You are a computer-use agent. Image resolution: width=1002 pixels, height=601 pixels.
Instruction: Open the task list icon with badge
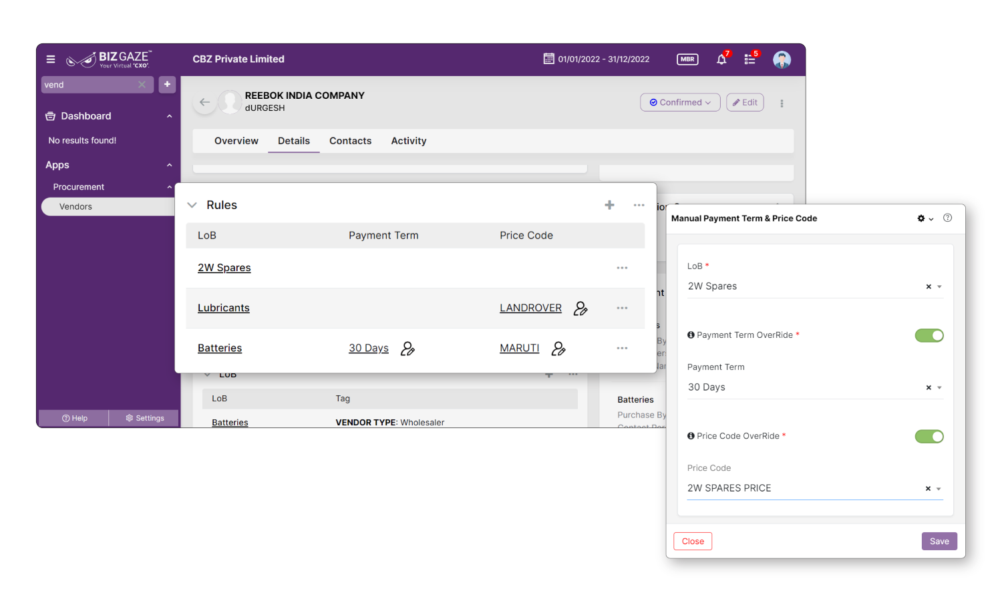(750, 59)
